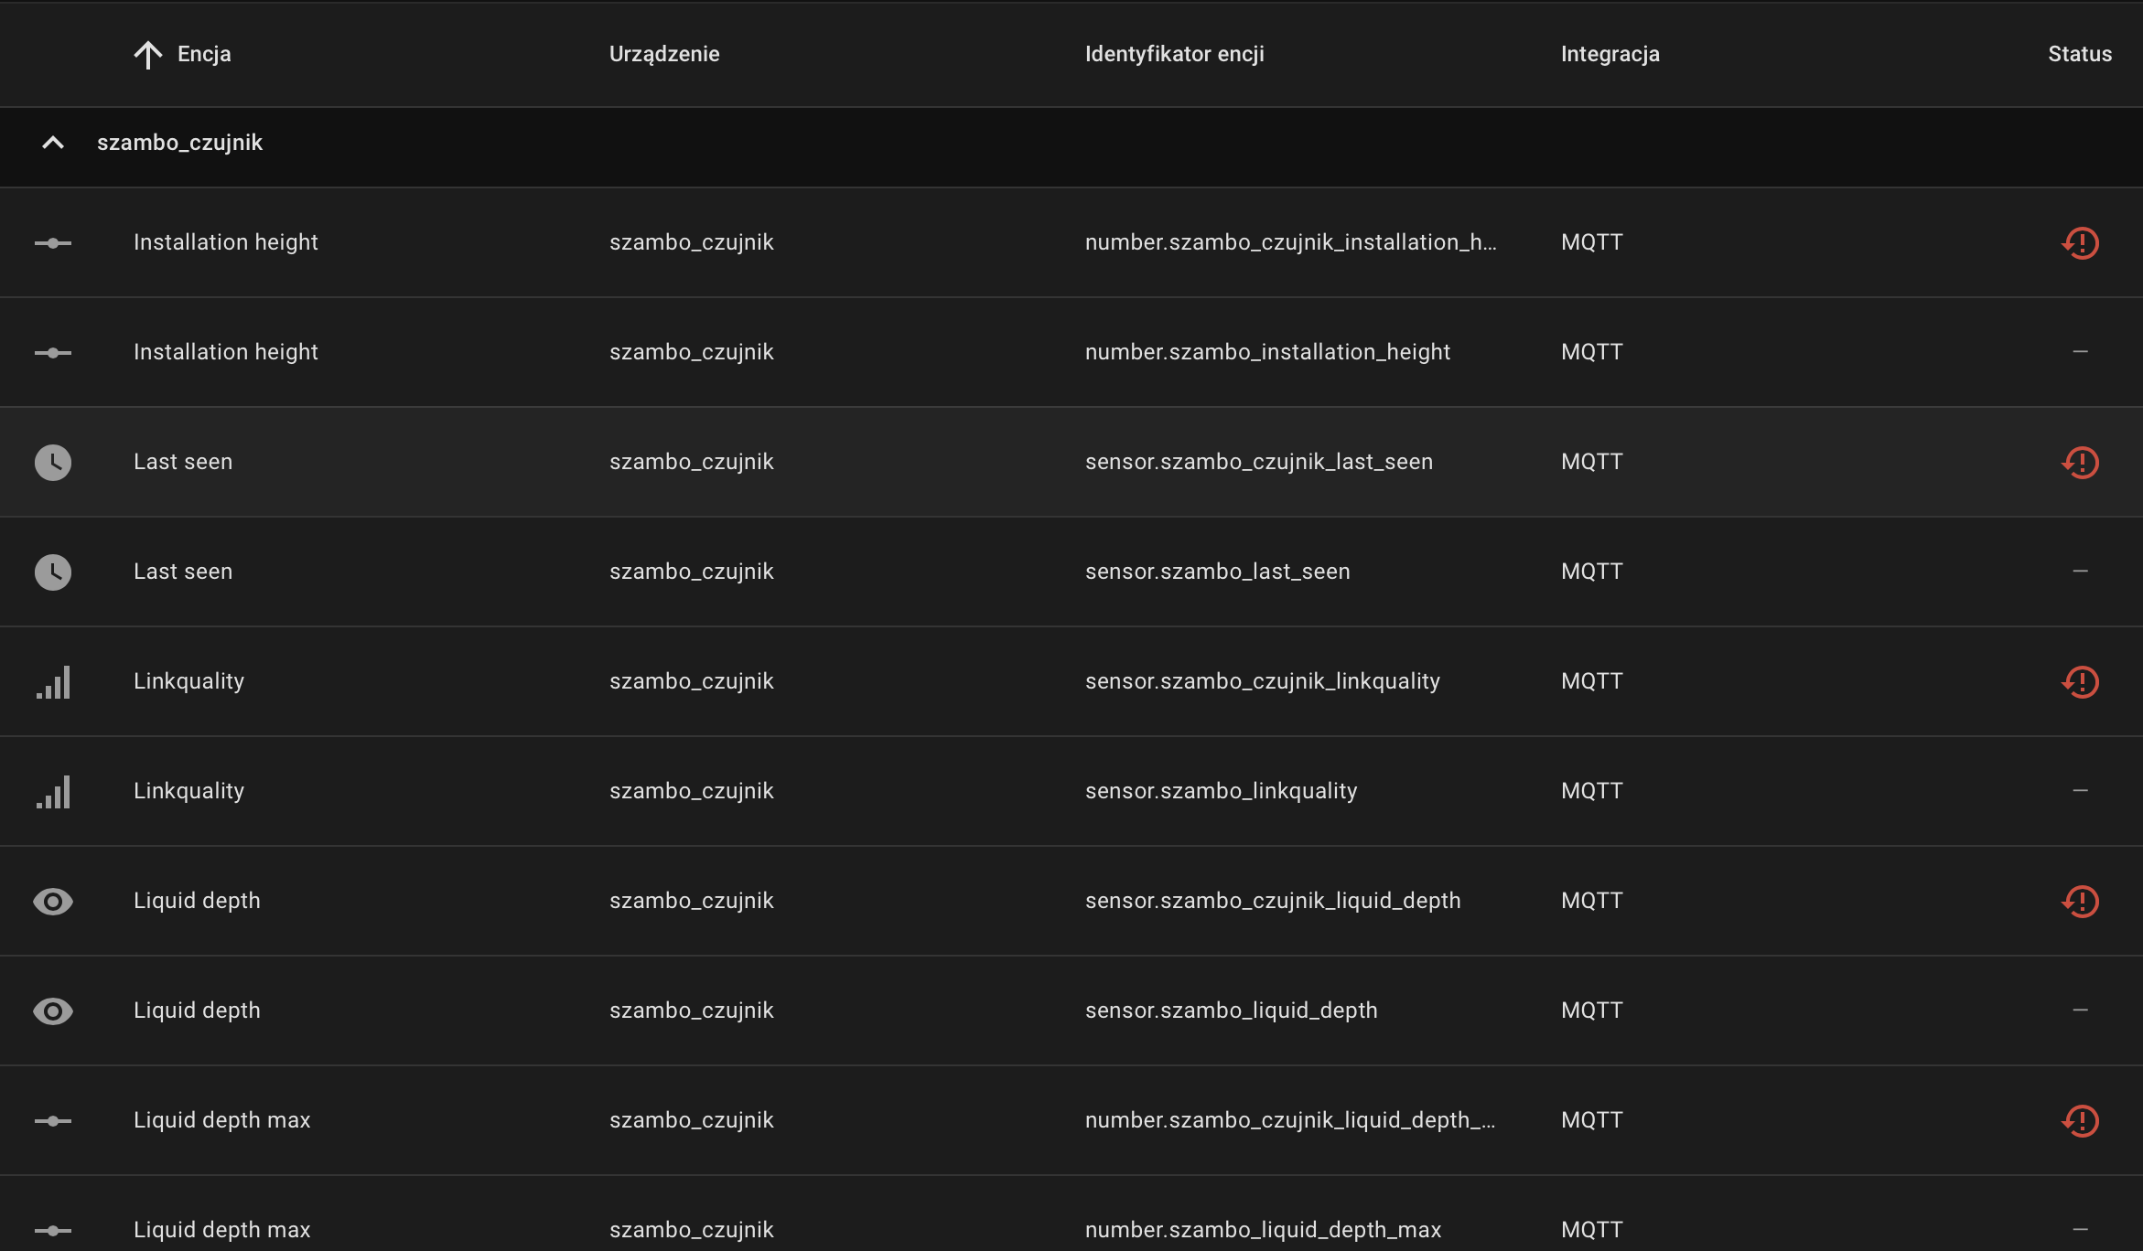Click red status icon on number.szambo_czujnik_liquid_depth_… row

pos(2080,1121)
